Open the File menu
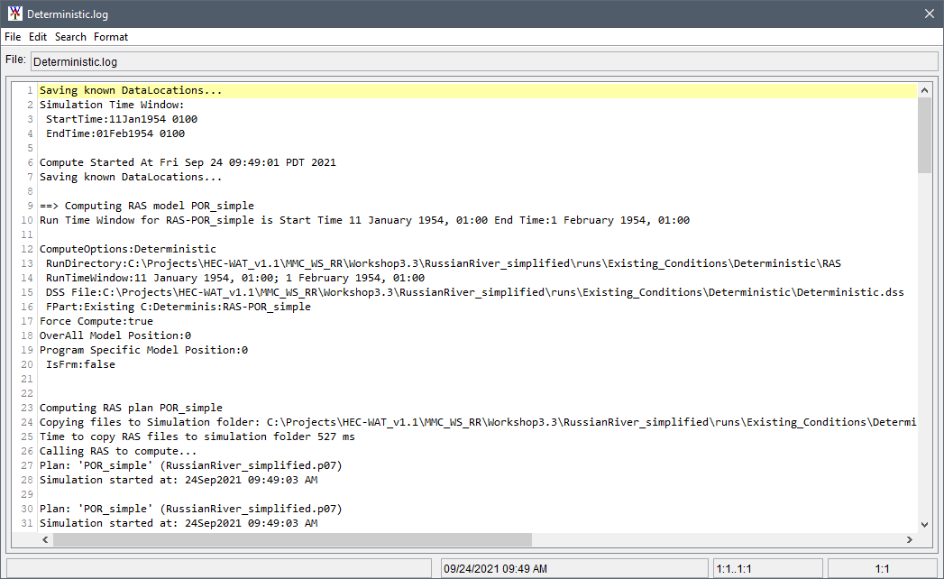 13,37
